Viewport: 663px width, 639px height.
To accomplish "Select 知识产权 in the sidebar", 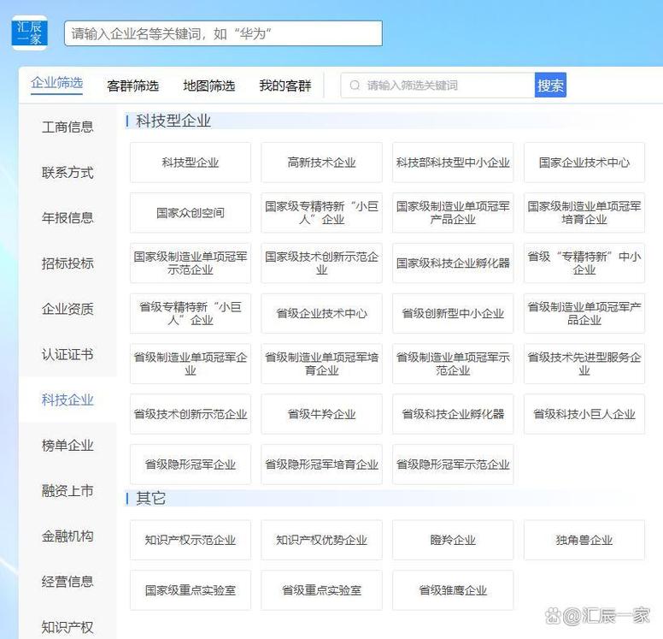I will click(x=67, y=627).
